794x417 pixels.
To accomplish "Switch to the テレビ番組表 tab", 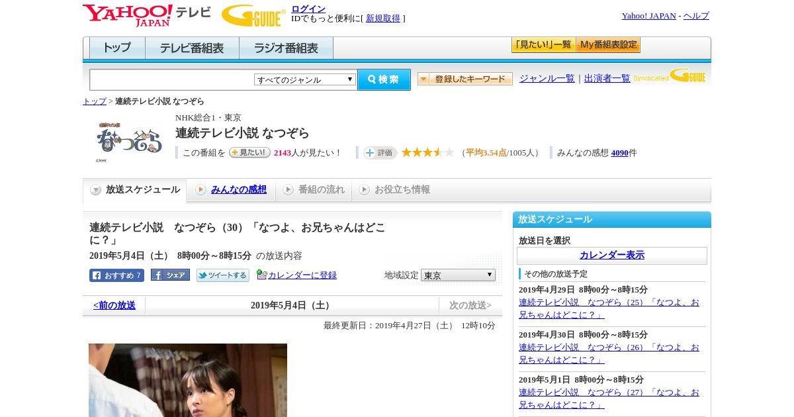I will tap(192, 48).
